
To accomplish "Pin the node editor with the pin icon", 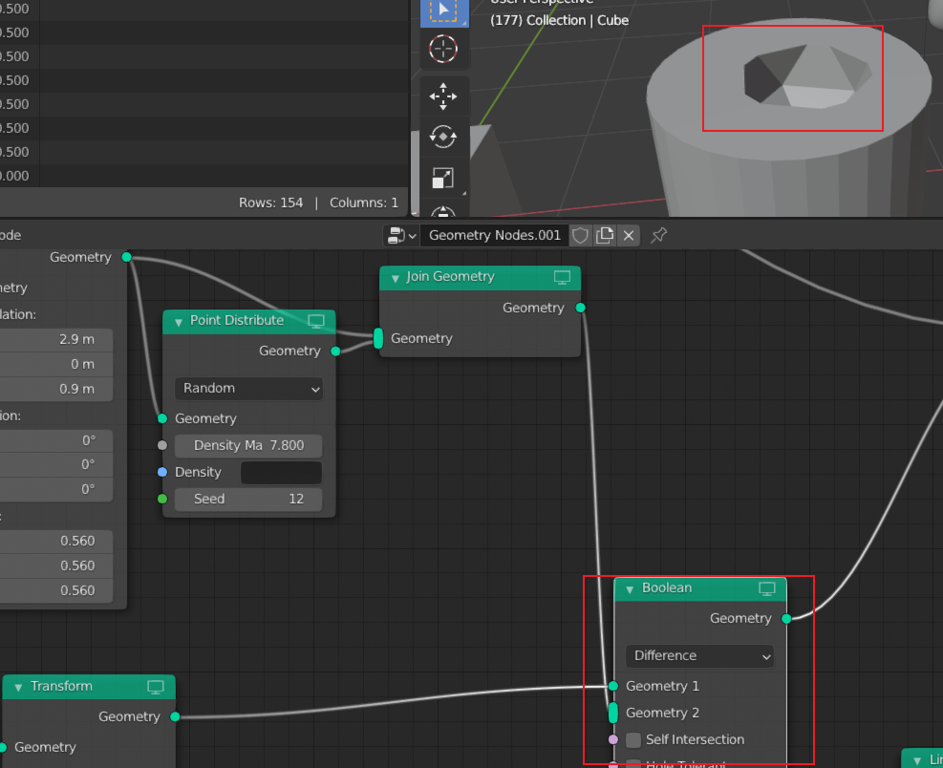I will (658, 235).
